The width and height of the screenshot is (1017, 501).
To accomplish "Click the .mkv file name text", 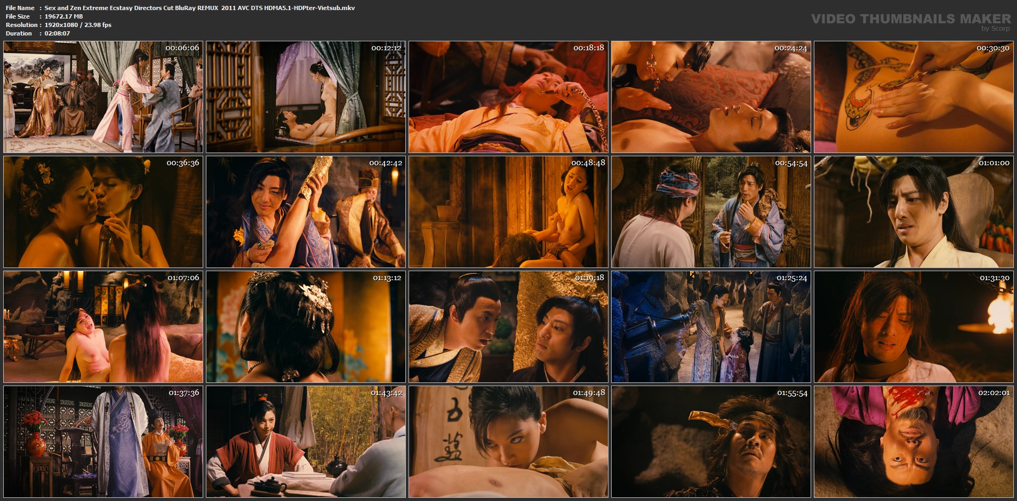I will pyautogui.click(x=199, y=8).
